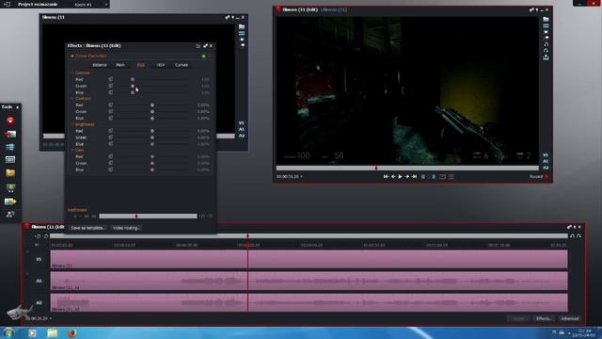Click the red playhead marker on timeline
This screenshot has width=602, height=339.
coord(248,245)
